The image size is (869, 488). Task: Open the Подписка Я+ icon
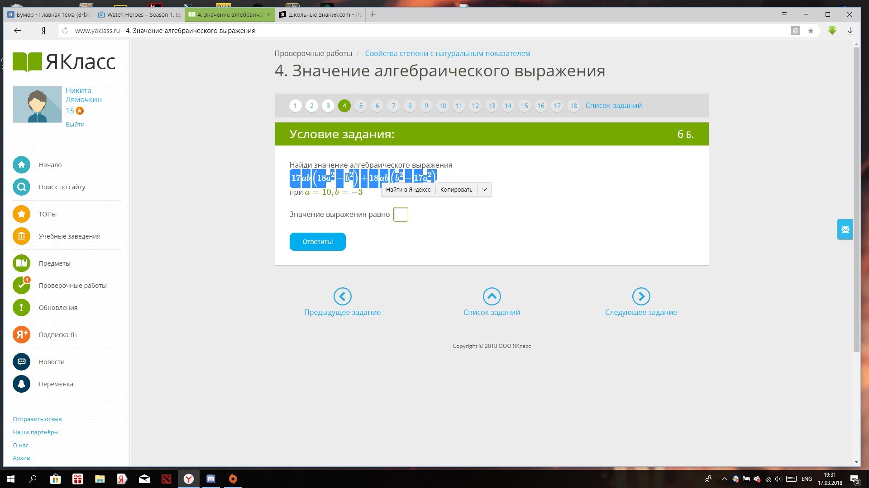[x=21, y=335]
